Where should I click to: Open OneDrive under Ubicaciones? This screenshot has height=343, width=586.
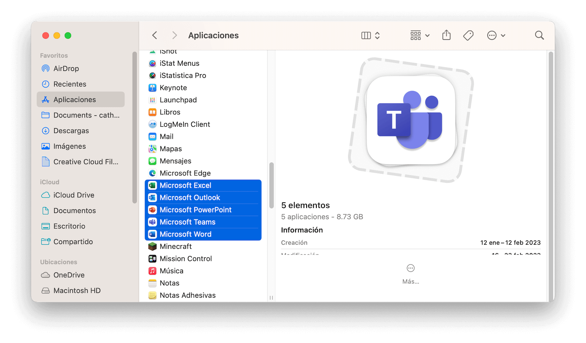click(81, 275)
